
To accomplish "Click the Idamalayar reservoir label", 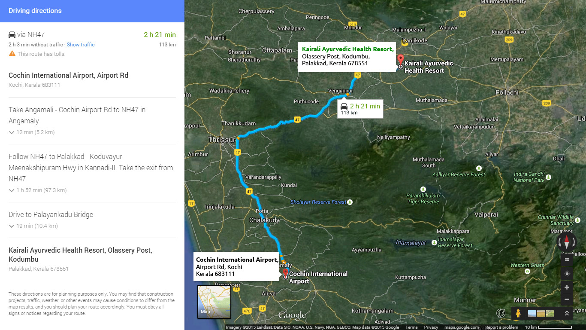I will tap(411, 243).
